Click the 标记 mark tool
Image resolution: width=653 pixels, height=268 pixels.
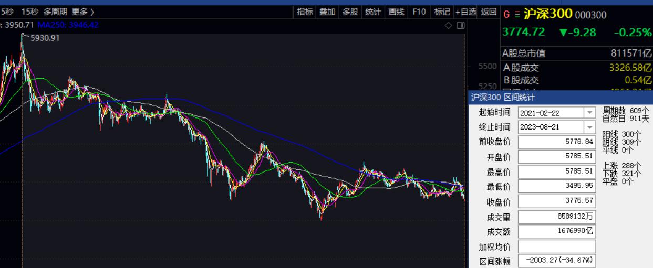[x=442, y=12]
